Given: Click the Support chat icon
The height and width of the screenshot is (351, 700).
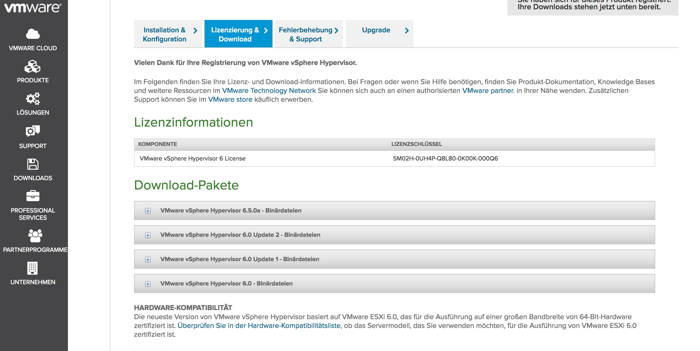Looking at the screenshot, I should [x=33, y=131].
